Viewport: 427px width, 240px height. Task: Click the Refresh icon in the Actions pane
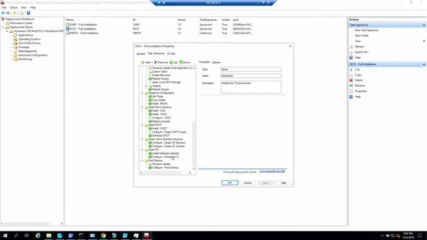point(351,47)
